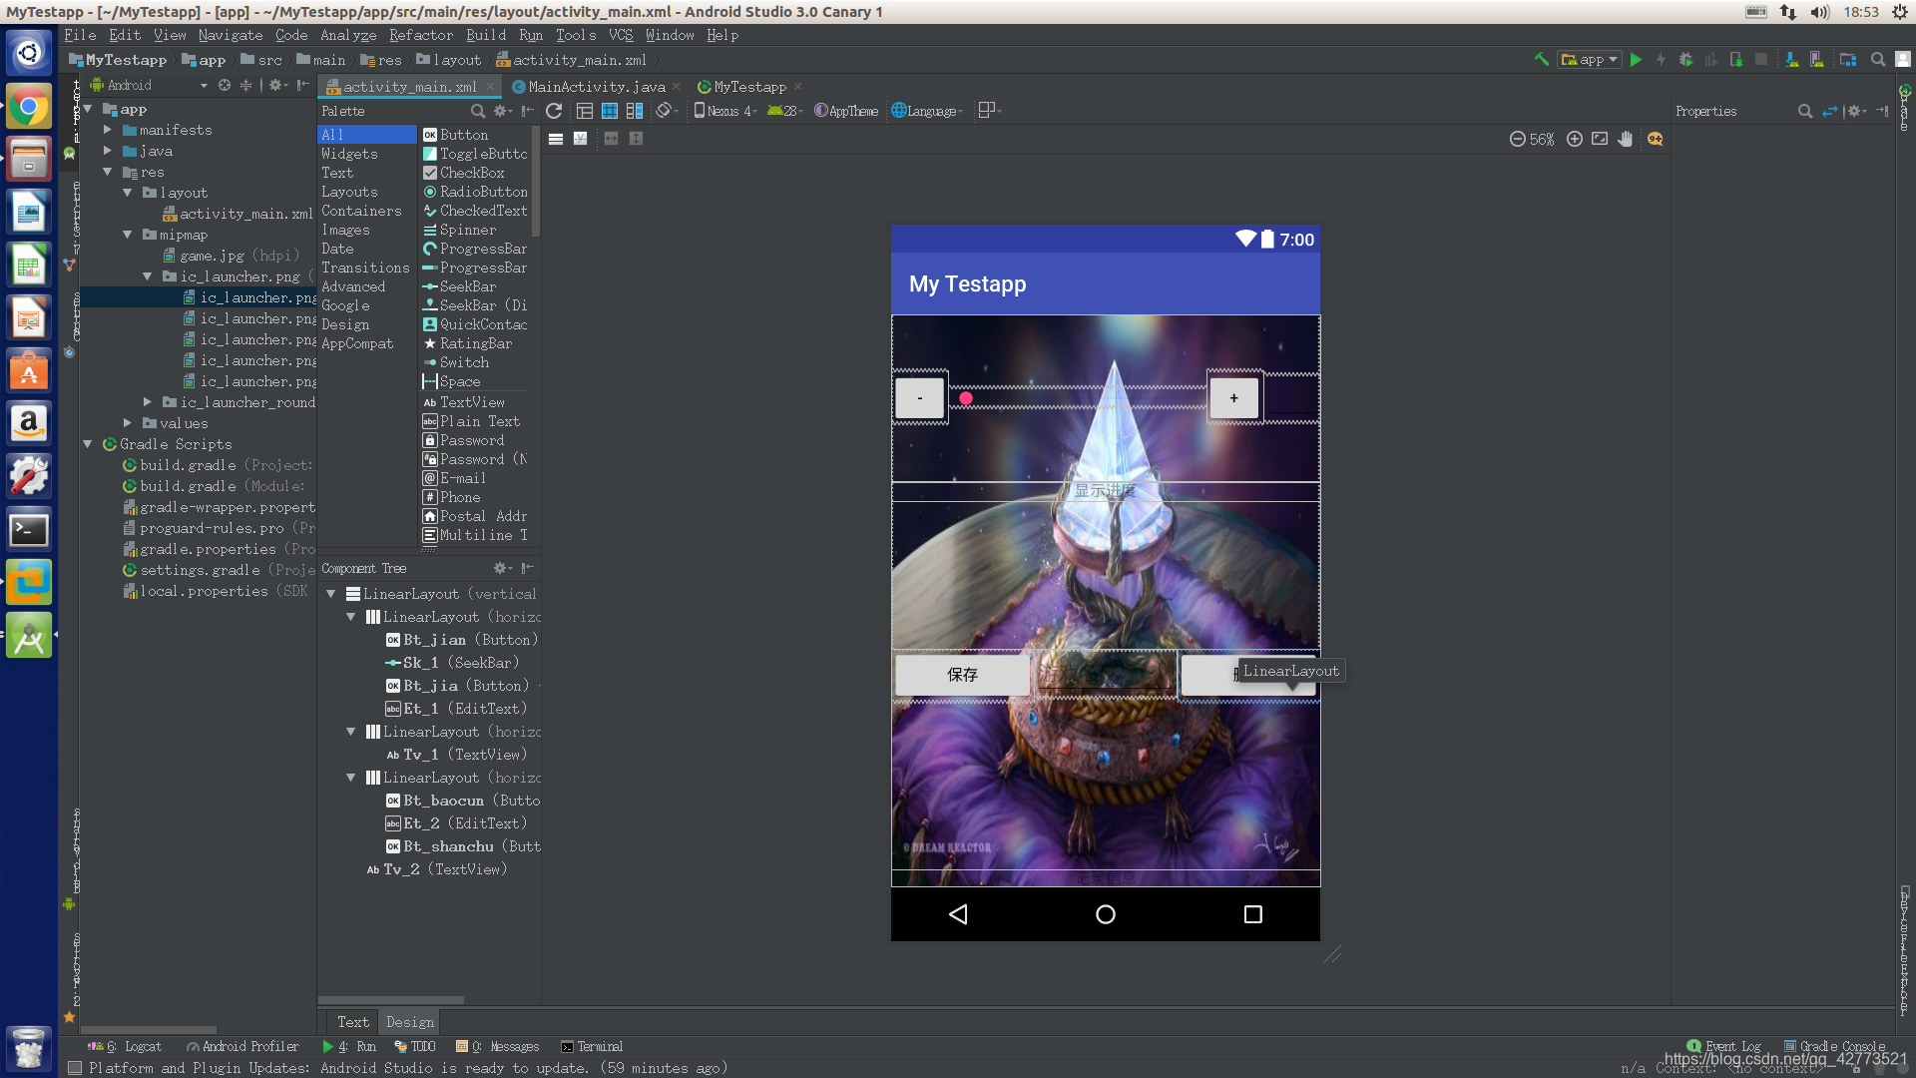Viewport: 1916px width, 1078px height.
Task: Toggle view all properties arrows
Action: tap(1829, 111)
